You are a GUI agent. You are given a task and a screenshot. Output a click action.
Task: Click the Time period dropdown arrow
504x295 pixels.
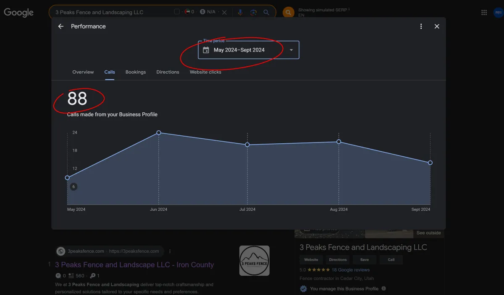coord(291,50)
